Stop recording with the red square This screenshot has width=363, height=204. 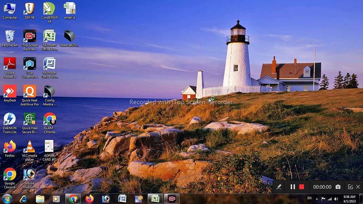click(301, 187)
